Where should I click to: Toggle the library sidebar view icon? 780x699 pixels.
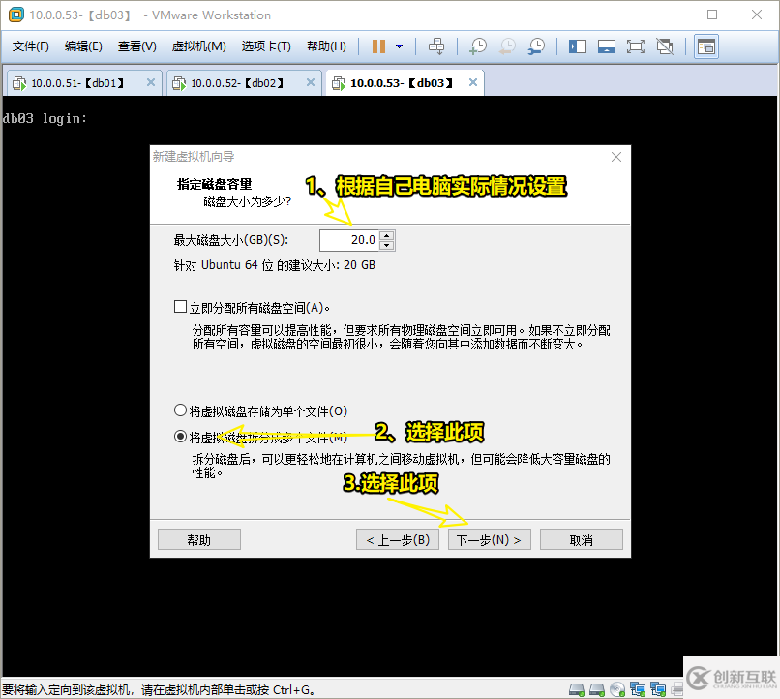point(578,46)
